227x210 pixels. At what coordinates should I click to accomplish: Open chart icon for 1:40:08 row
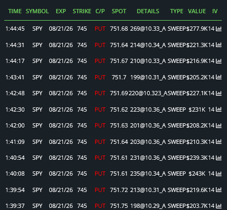pyautogui.click(x=219, y=174)
